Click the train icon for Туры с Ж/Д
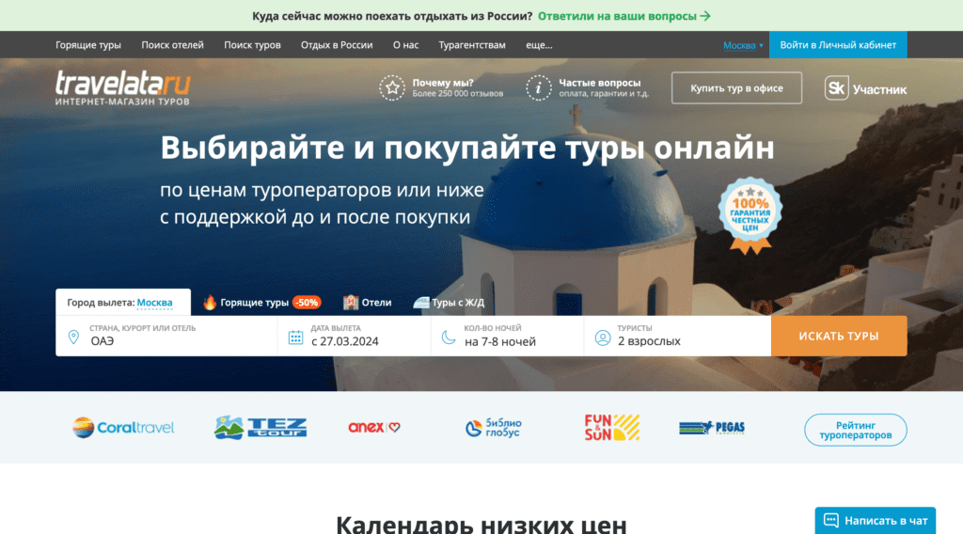Image resolution: width=963 pixels, height=534 pixels. click(x=420, y=303)
